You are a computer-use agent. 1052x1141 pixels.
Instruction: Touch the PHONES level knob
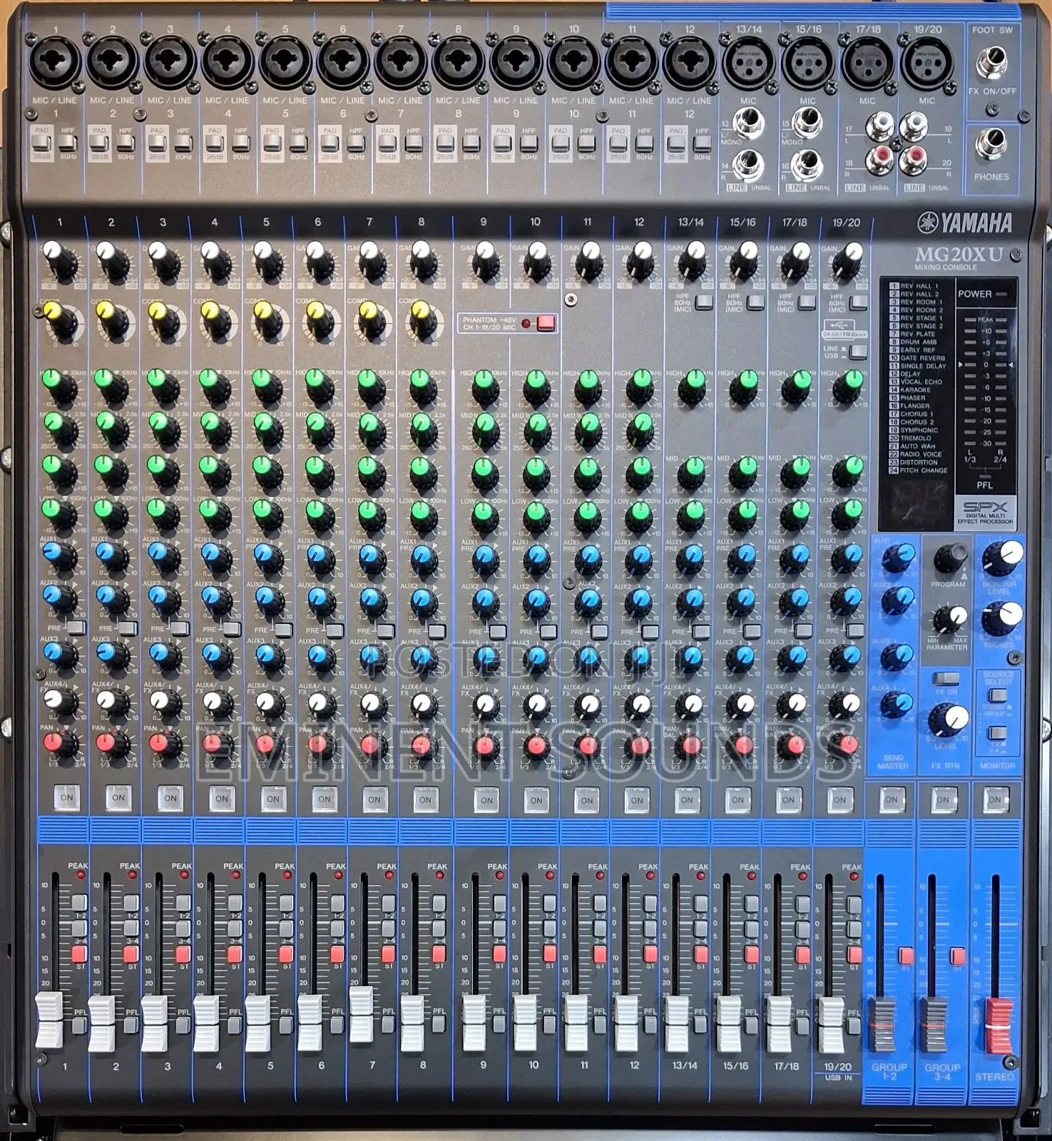click(1002, 618)
